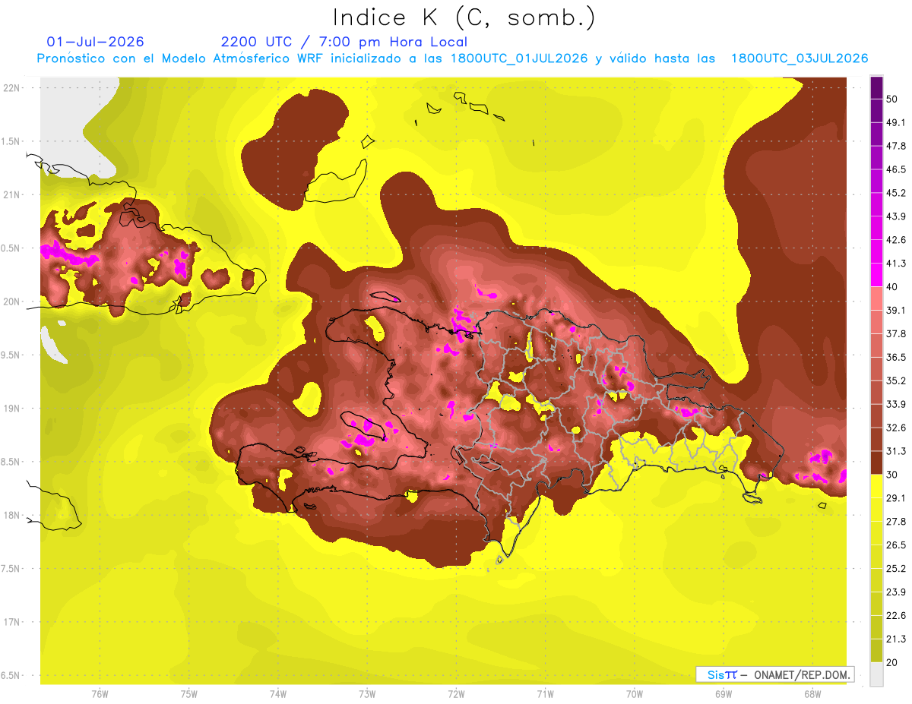The width and height of the screenshot is (912, 704).
Task: Click the colorbar value "50"
Action: coord(893,99)
